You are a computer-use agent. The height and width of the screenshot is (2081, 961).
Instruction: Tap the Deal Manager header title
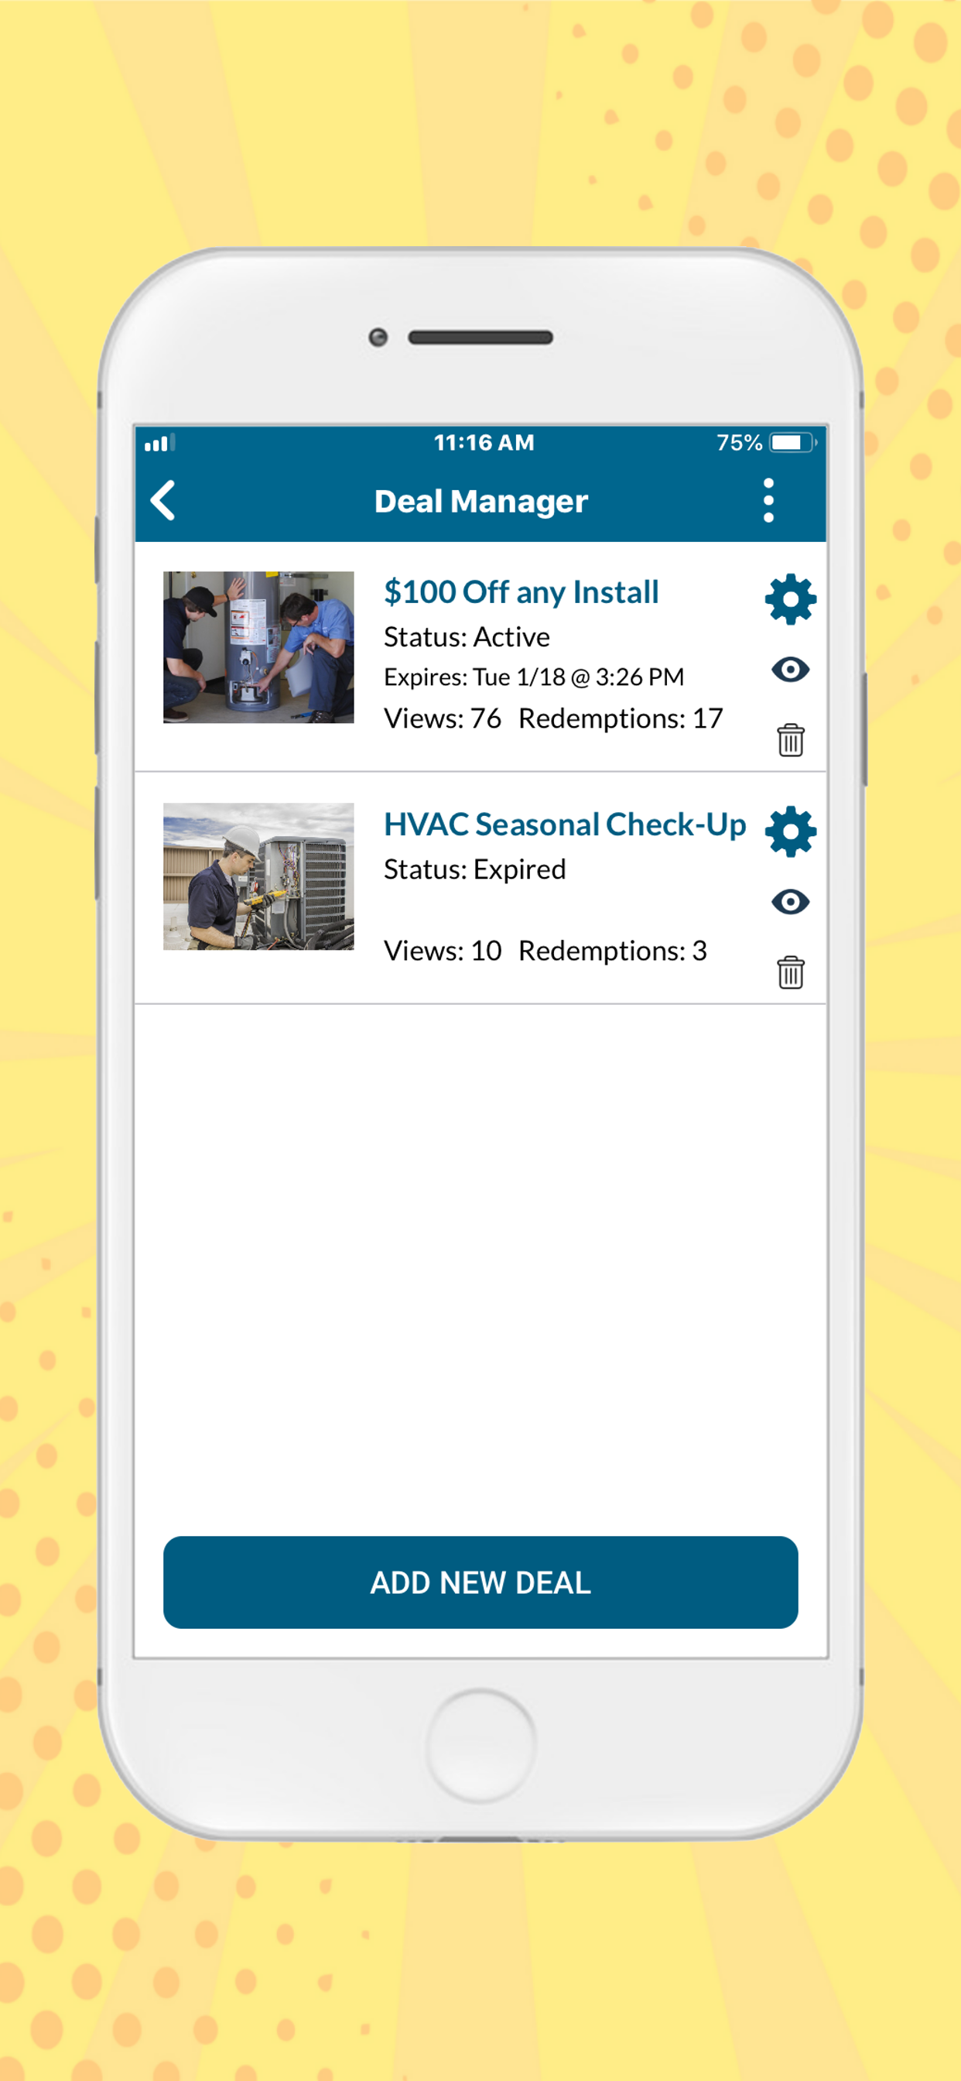click(x=480, y=501)
